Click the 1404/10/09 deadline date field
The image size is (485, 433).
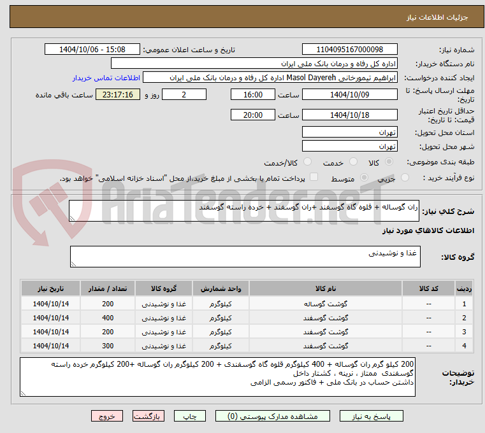point(349,95)
